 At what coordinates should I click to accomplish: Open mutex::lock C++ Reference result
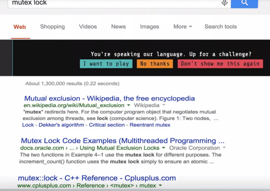pyautogui.click(x=97, y=178)
